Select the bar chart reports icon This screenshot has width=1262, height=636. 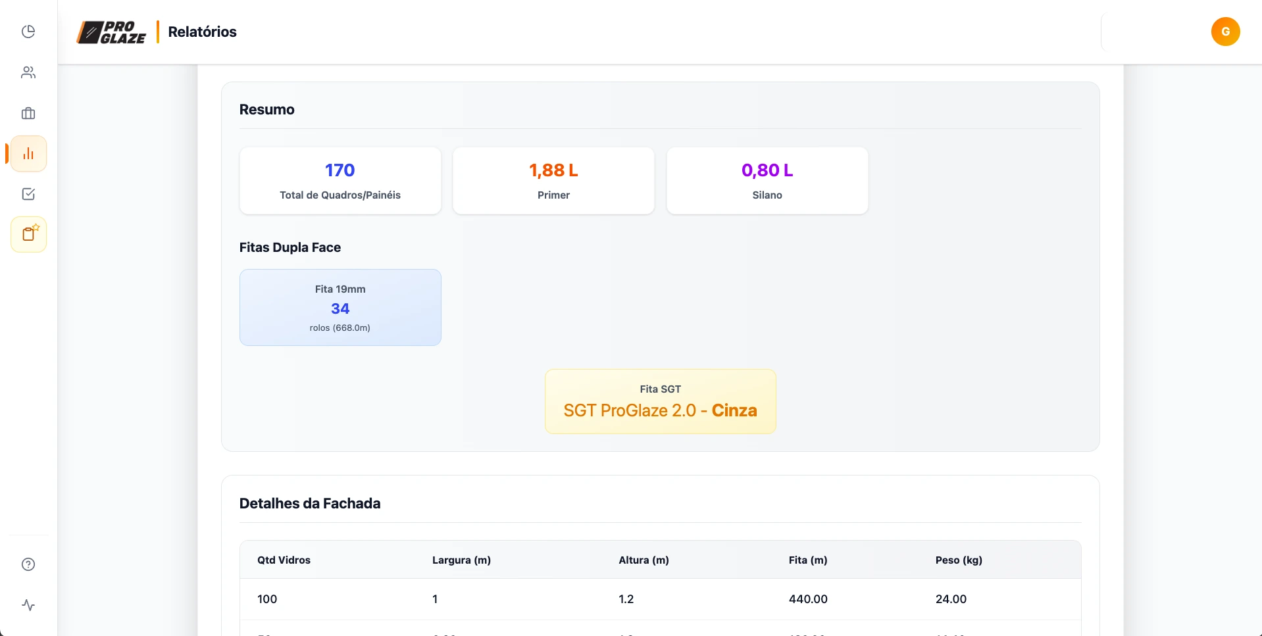pyautogui.click(x=28, y=154)
